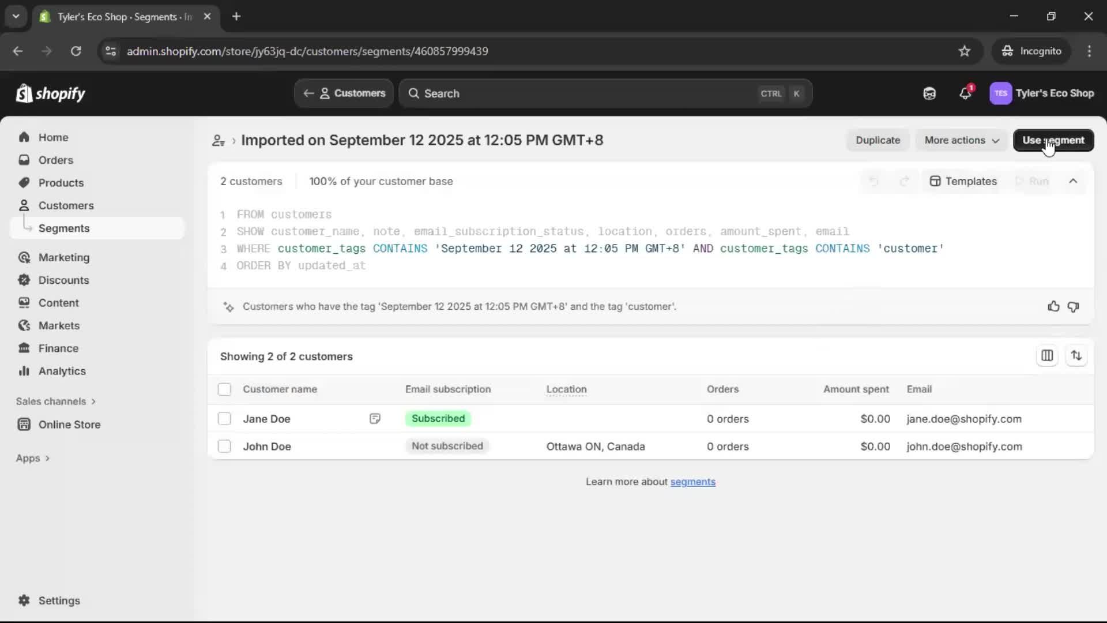Select the Discounts sidebar icon
Image resolution: width=1107 pixels, height=623 pixels.
[24, 280]
